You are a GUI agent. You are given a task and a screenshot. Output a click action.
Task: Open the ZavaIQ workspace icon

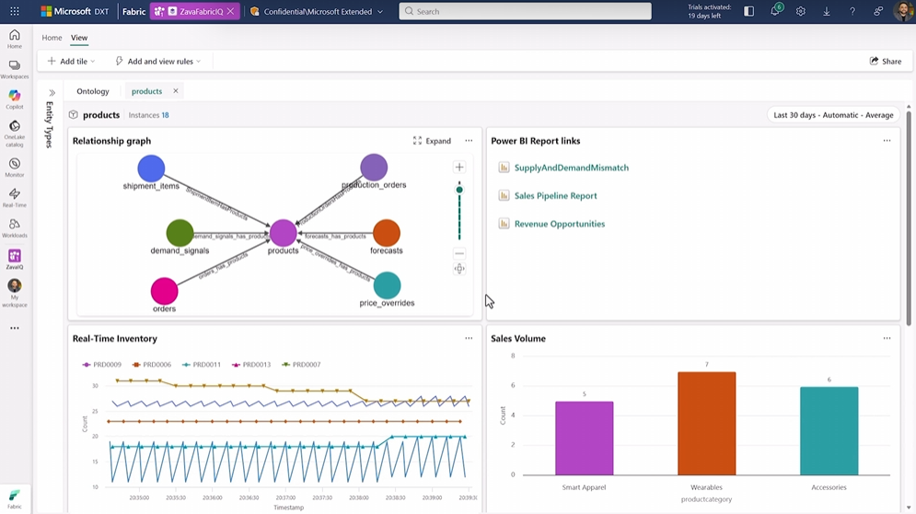(x=15, y=259)
